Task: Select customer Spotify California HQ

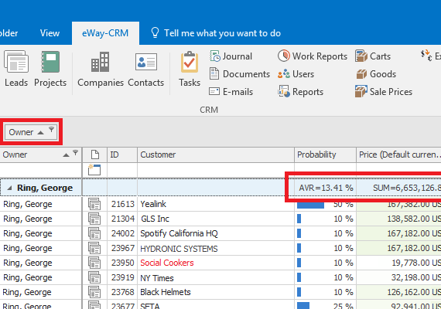Action: (x=179, y=233)
